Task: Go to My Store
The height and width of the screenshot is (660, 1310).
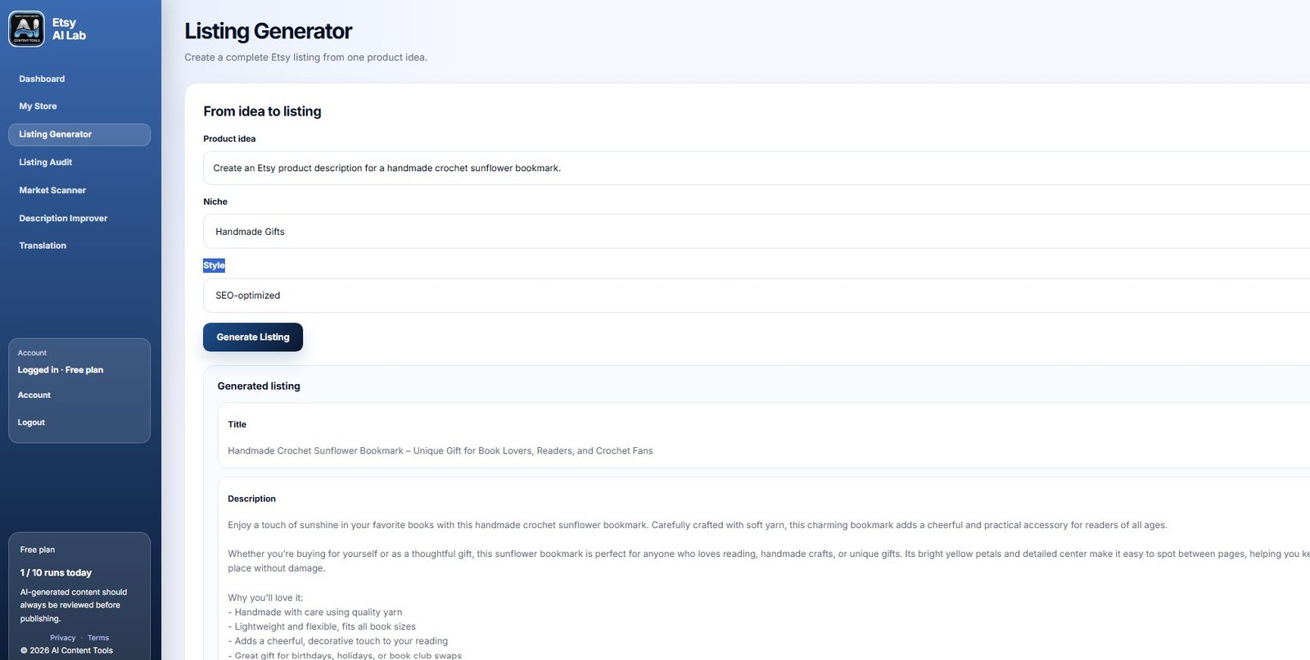Action: point(38,106)
